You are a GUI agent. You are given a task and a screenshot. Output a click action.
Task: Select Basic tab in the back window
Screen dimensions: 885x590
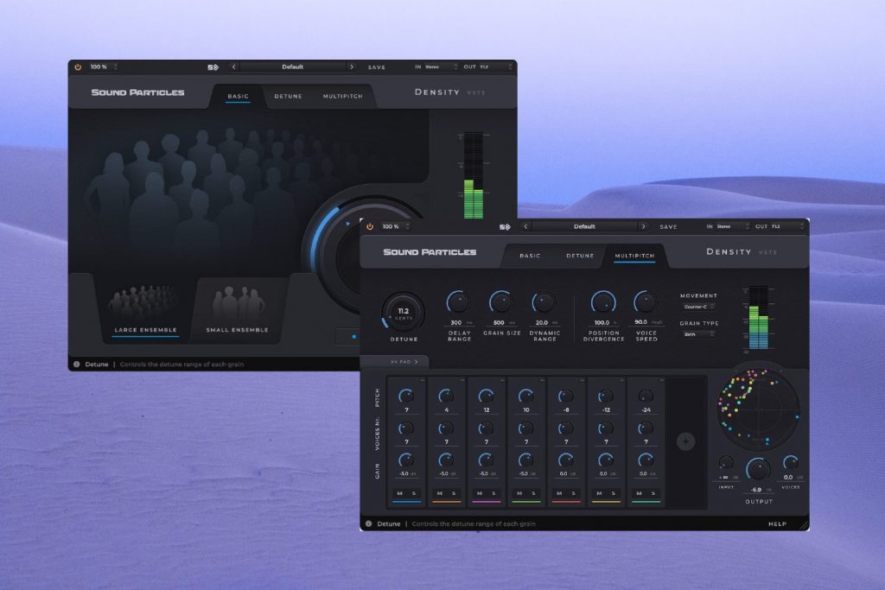[238, 97]
